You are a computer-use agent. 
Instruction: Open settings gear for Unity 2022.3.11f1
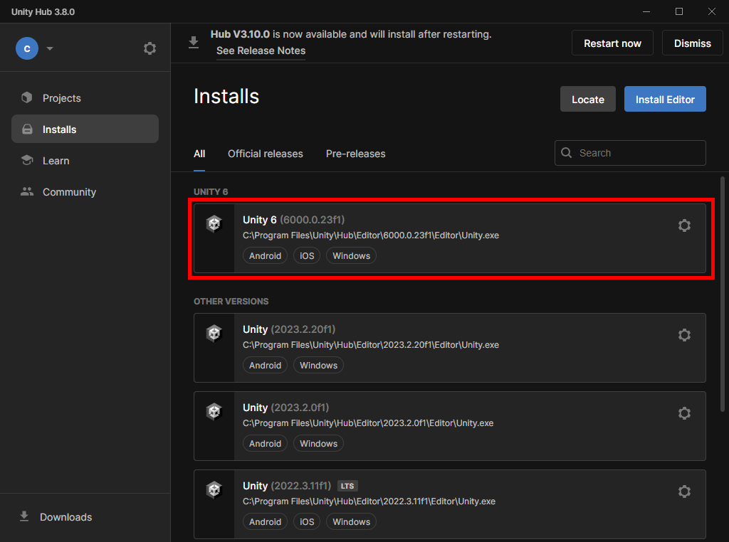pos(684,491)
